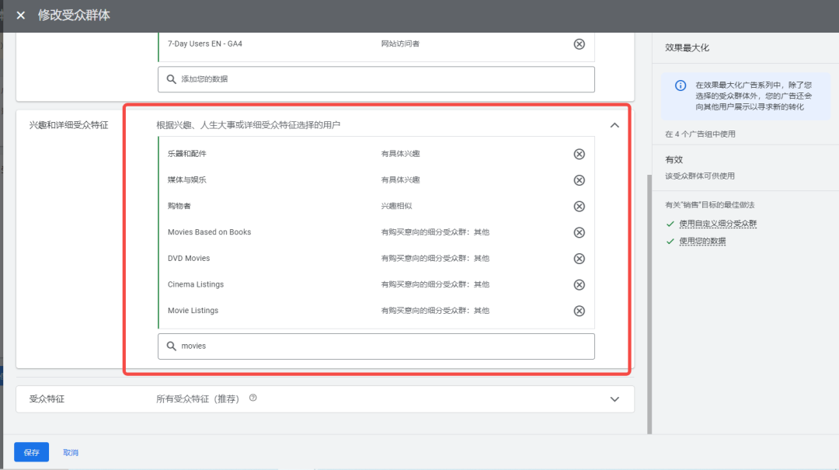Click the info icon in 效果最大化 notice
This screenshot has width=839, height=470.
point(680,85)
